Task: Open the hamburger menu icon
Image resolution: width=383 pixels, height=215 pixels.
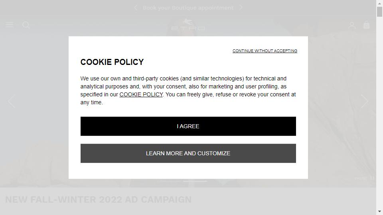Action: [9, 25]
